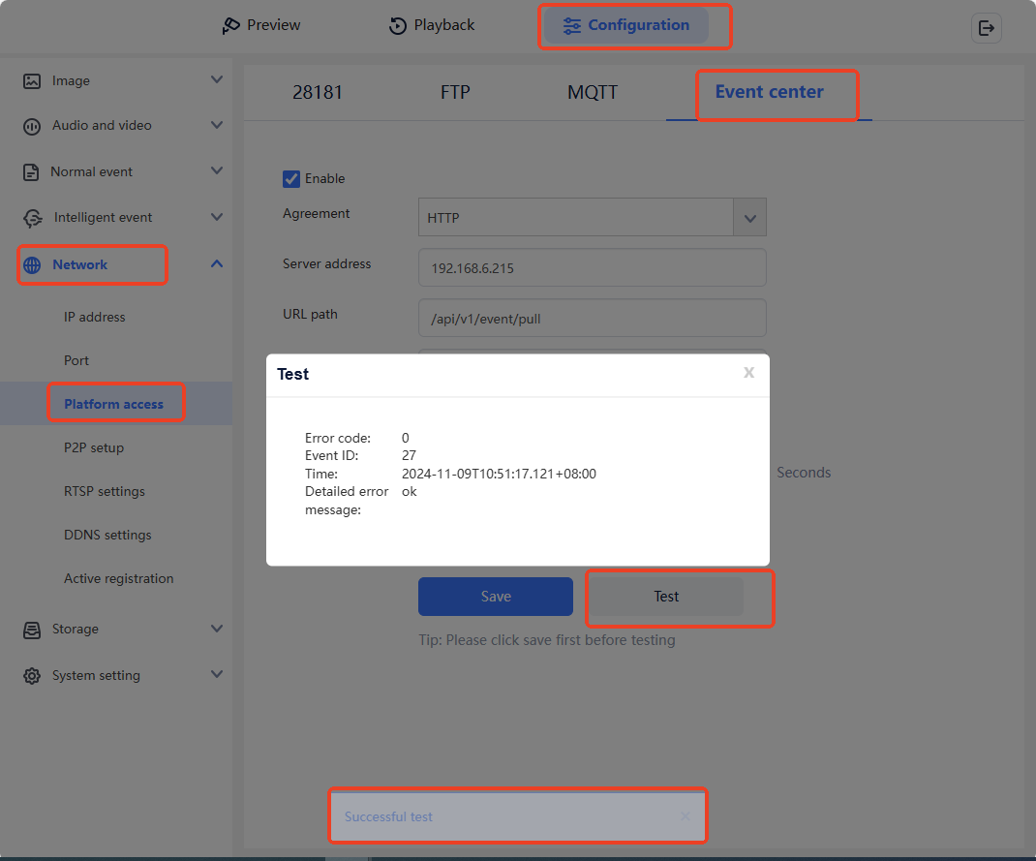Expand the Image section chevron
Image resolution: width=1036 pixels, height=861 pixels.
[x=217, y=80]
